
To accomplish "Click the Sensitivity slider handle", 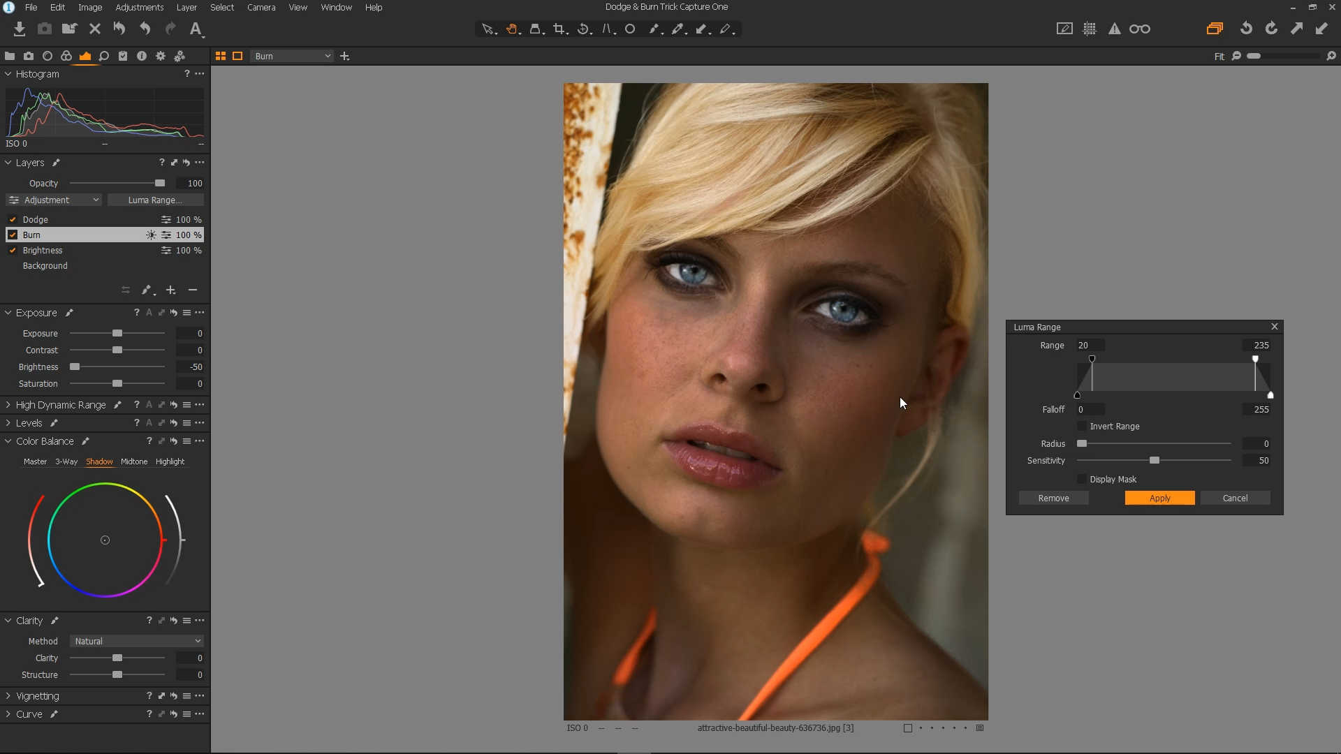I will coord(1155,460).
